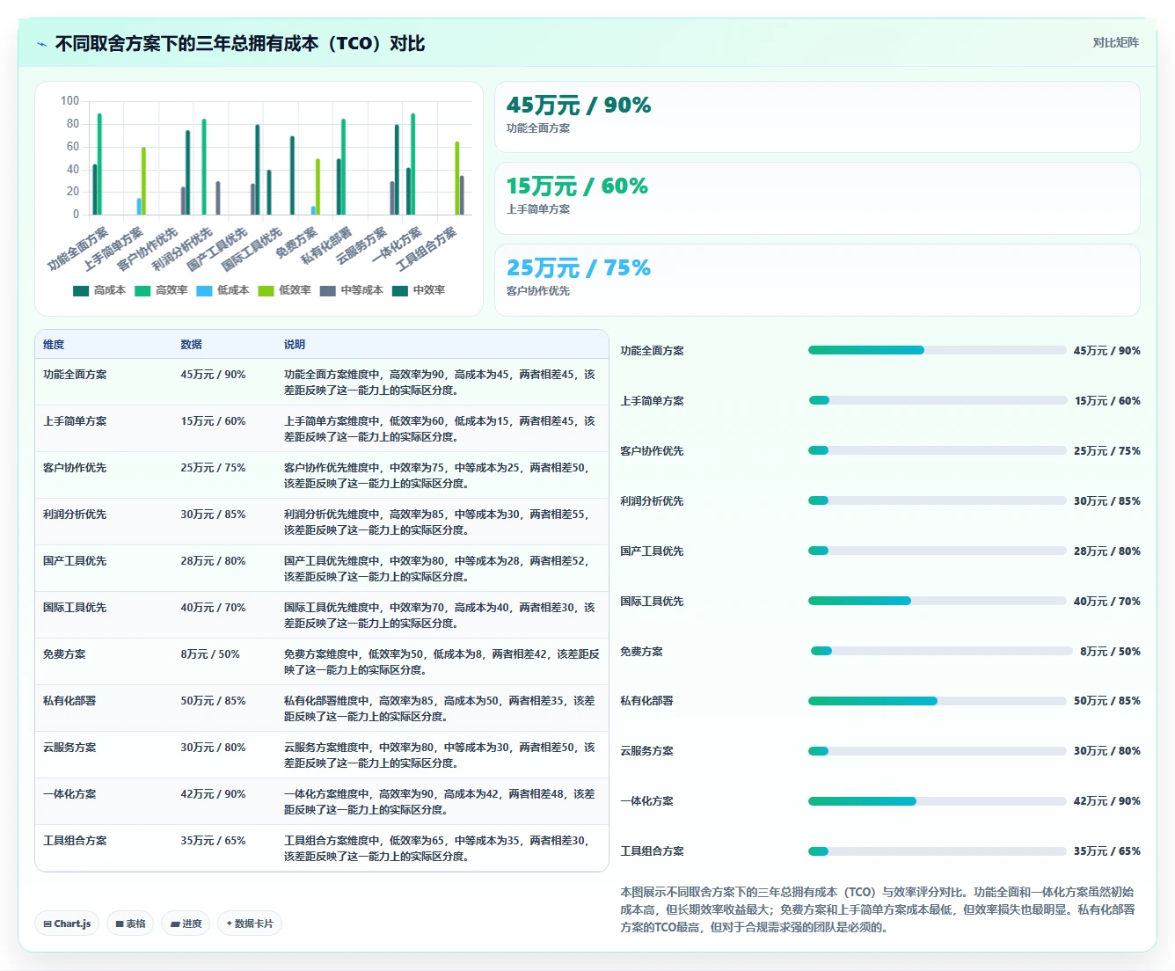1175x971 pixels.
Task: Click the 功能全面方案 progress bar
Action: (x=937, y=350)
